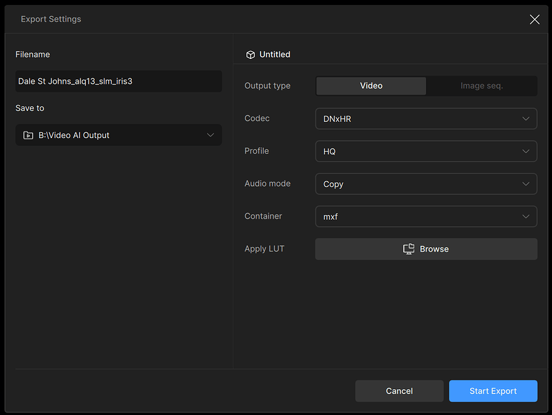Select Video output type
The image size is (552, 415).
(371, 86)
